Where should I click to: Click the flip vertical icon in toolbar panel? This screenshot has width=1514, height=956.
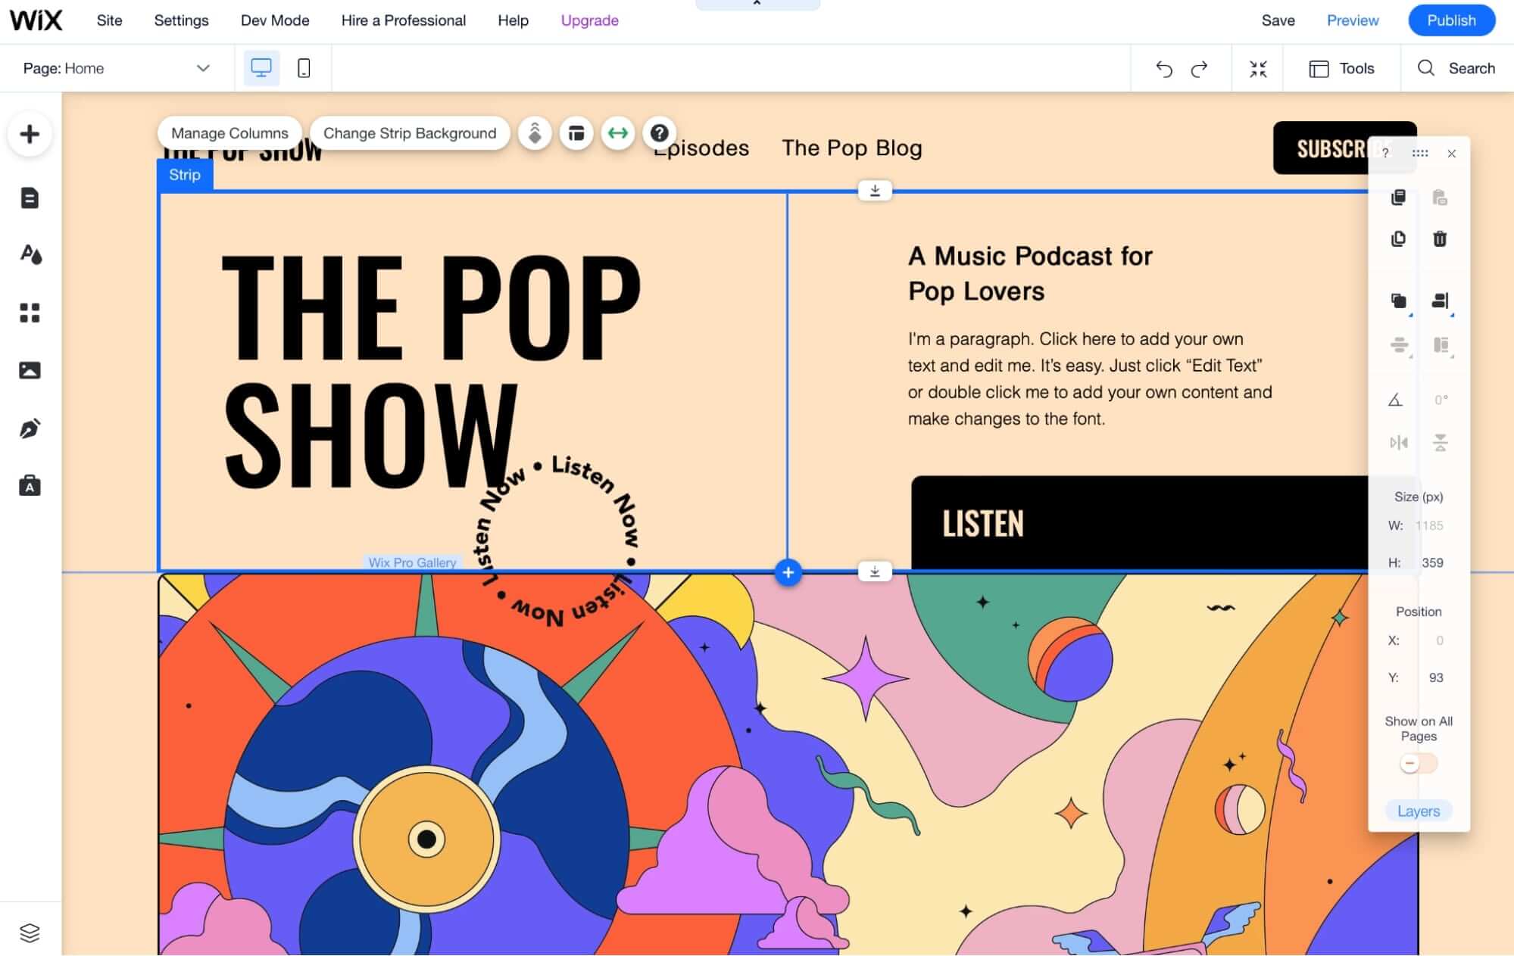point(1440,442)
